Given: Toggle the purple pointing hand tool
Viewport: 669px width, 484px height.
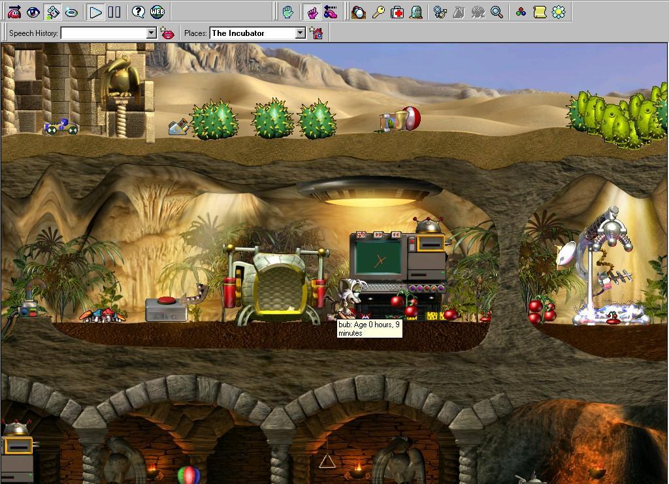Looking at the screenshot, I should [x=312, y=12].
